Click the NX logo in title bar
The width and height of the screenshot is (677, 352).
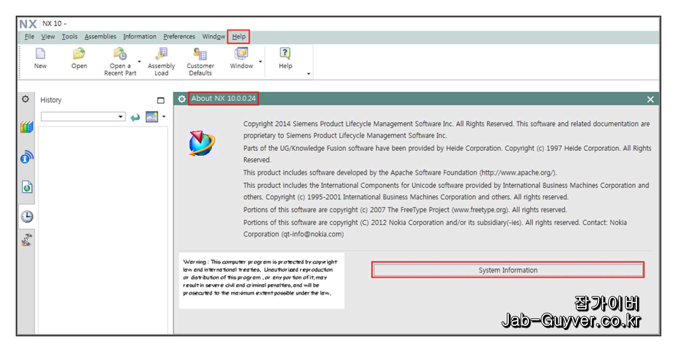pos(28,24)
